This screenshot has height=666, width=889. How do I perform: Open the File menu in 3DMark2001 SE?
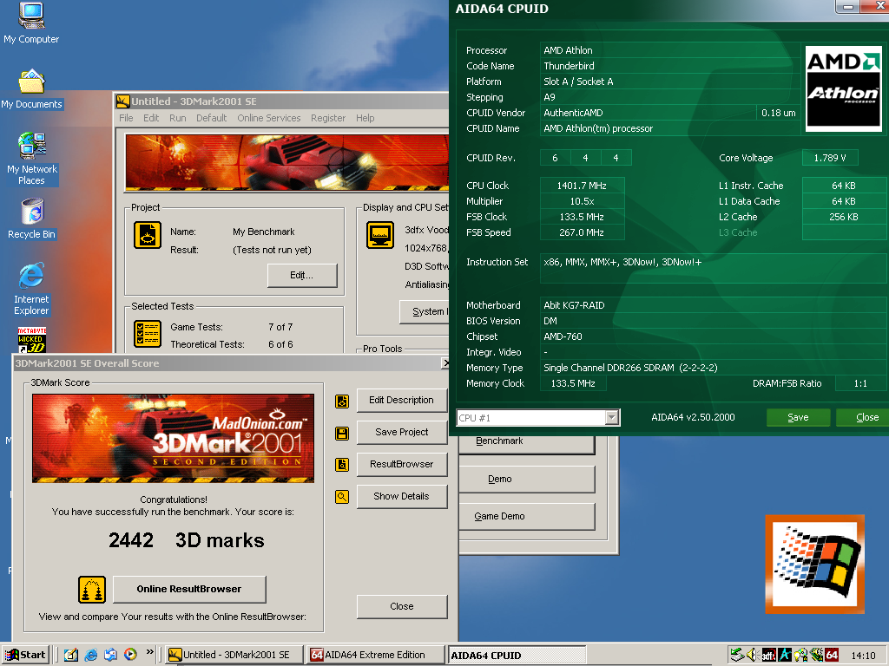126,118
